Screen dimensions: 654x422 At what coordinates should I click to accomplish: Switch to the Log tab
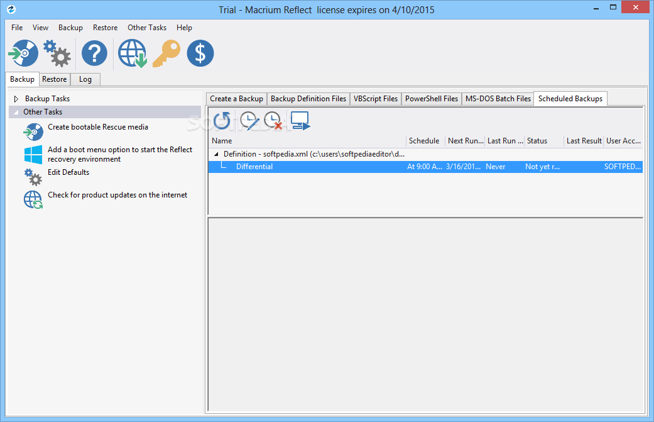(85, 79)
